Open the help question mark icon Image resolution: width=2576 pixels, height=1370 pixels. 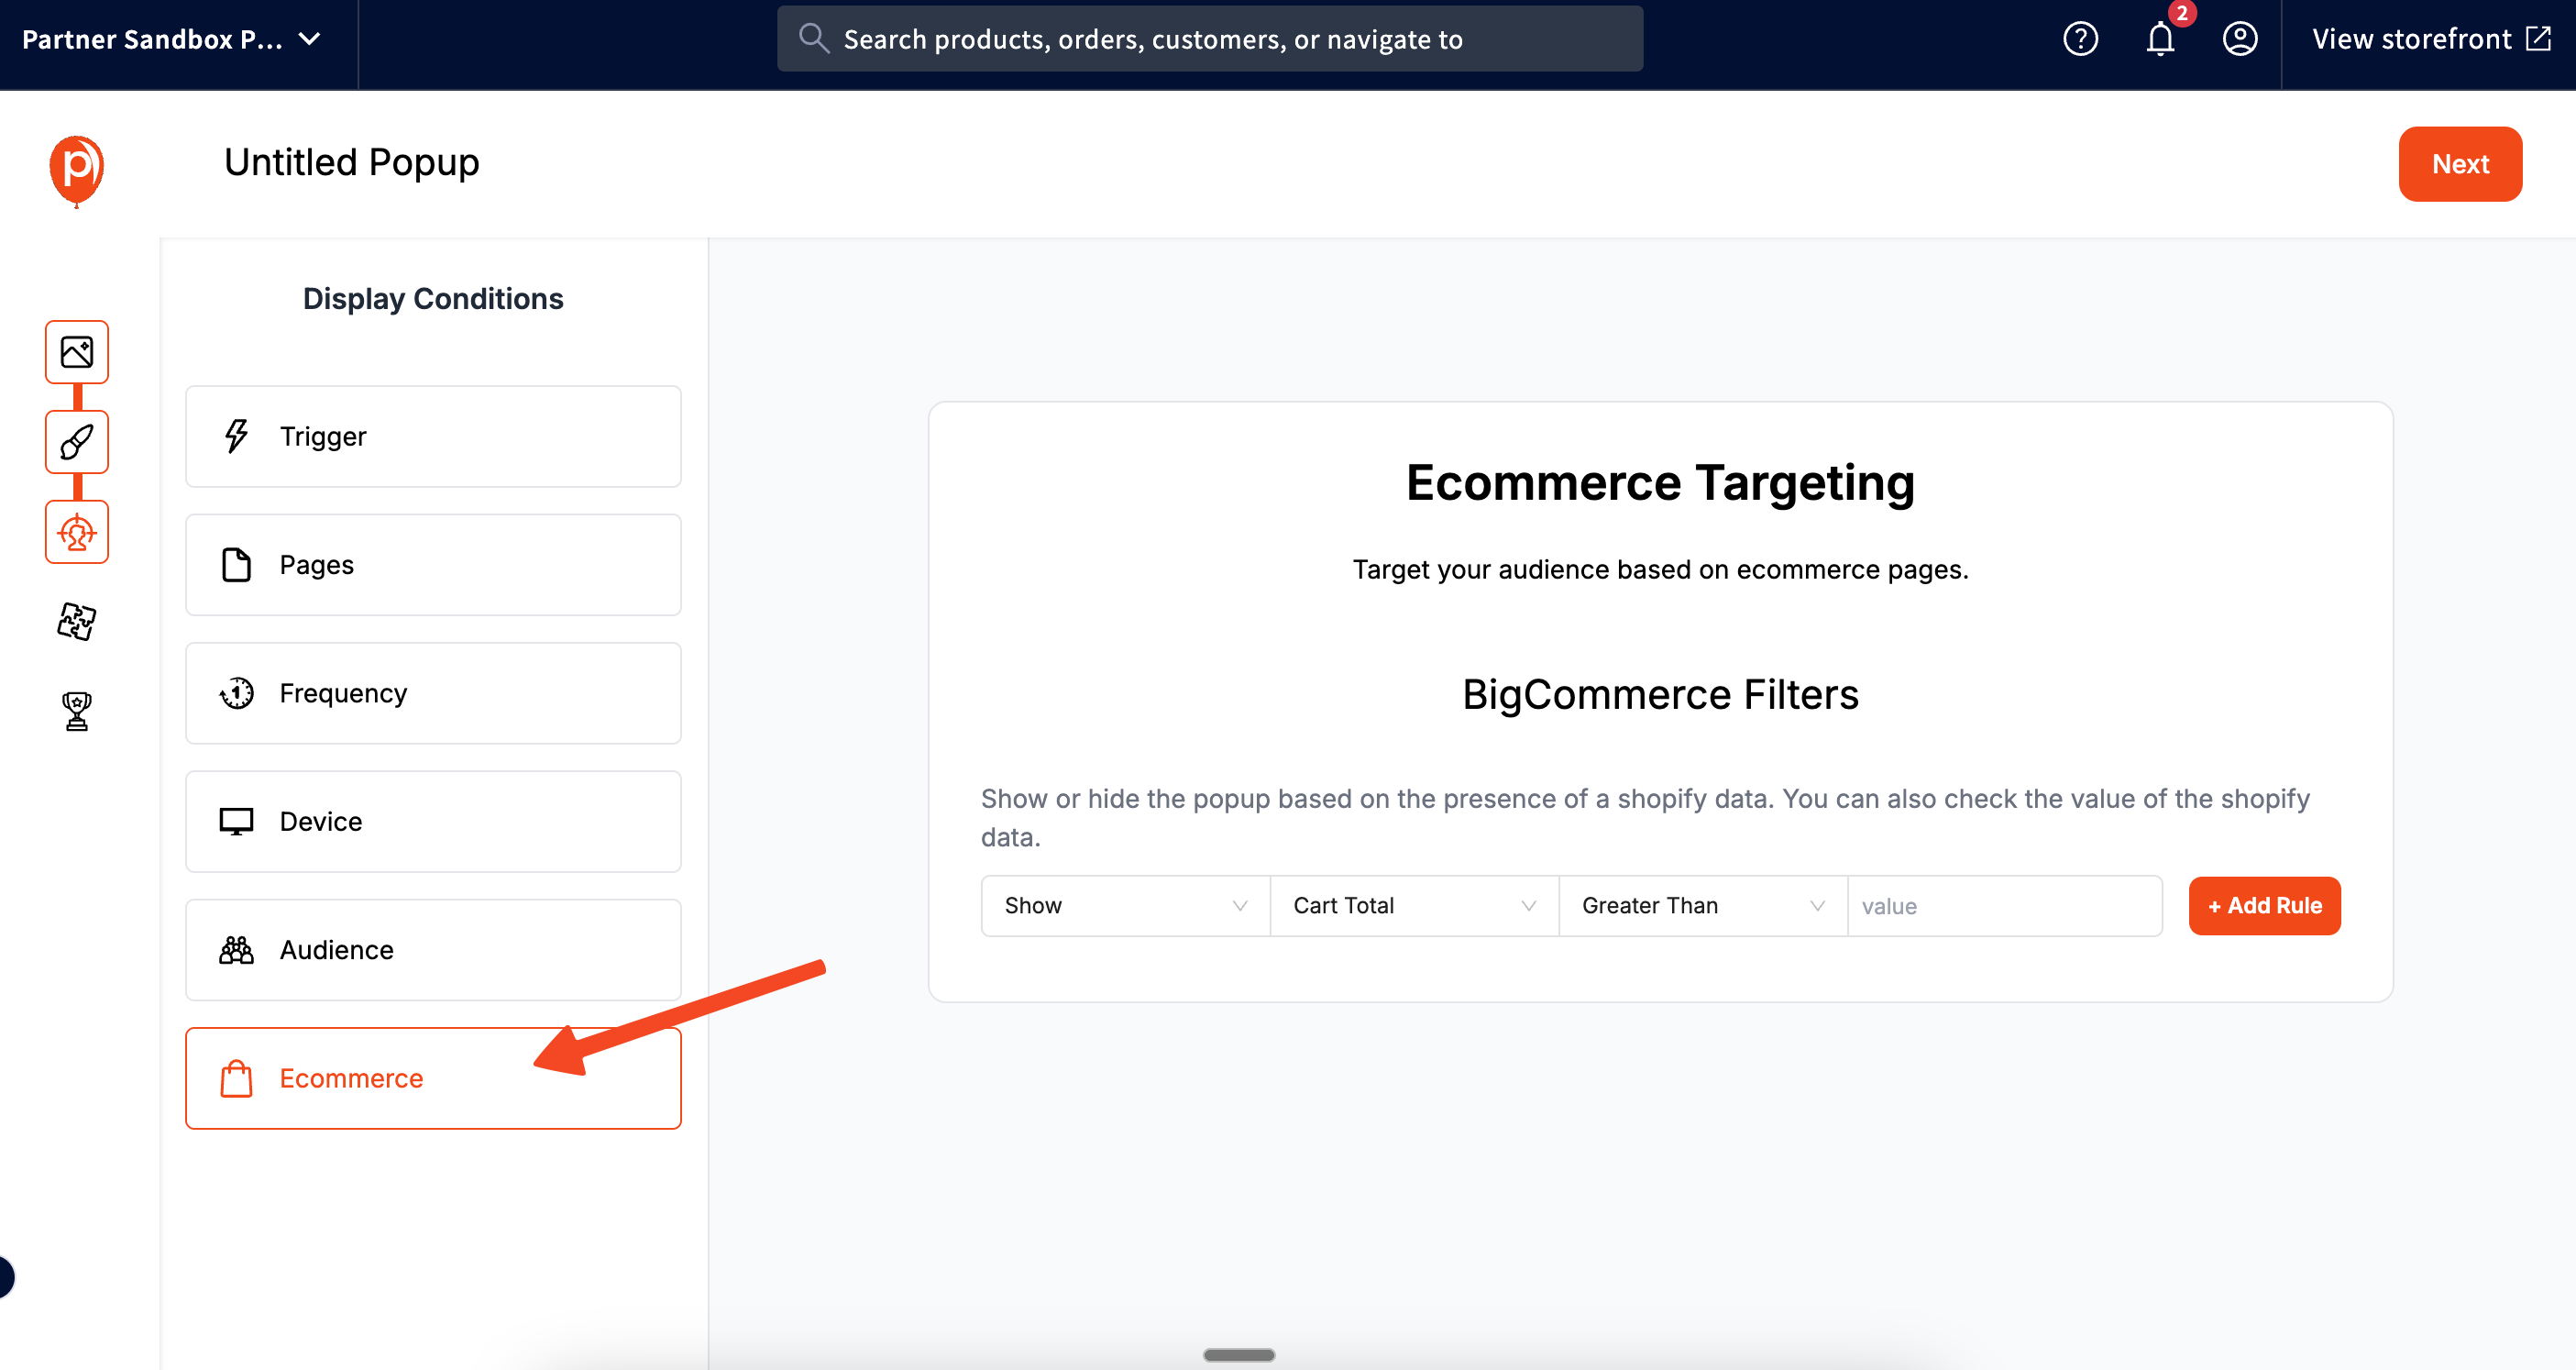tap(2080, 38)
